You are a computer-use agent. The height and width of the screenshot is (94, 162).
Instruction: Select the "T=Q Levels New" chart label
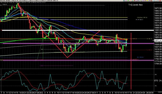(x=136, y=5)
